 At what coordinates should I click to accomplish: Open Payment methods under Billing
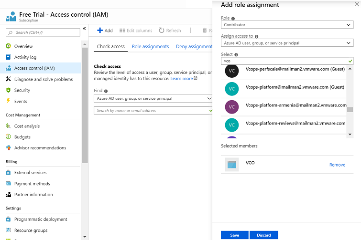32,184
